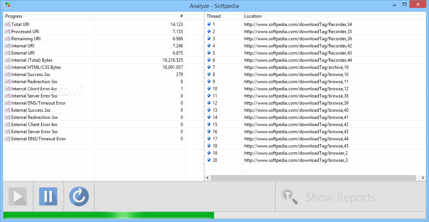Click the location URL ending archive,19
This screenshot has width=429, height=222.
click(x=296, y=67)
